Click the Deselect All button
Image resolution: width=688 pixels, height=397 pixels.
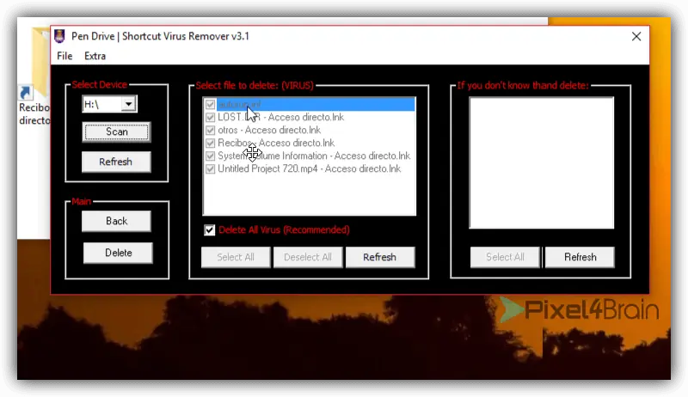[x=308, y=257]
